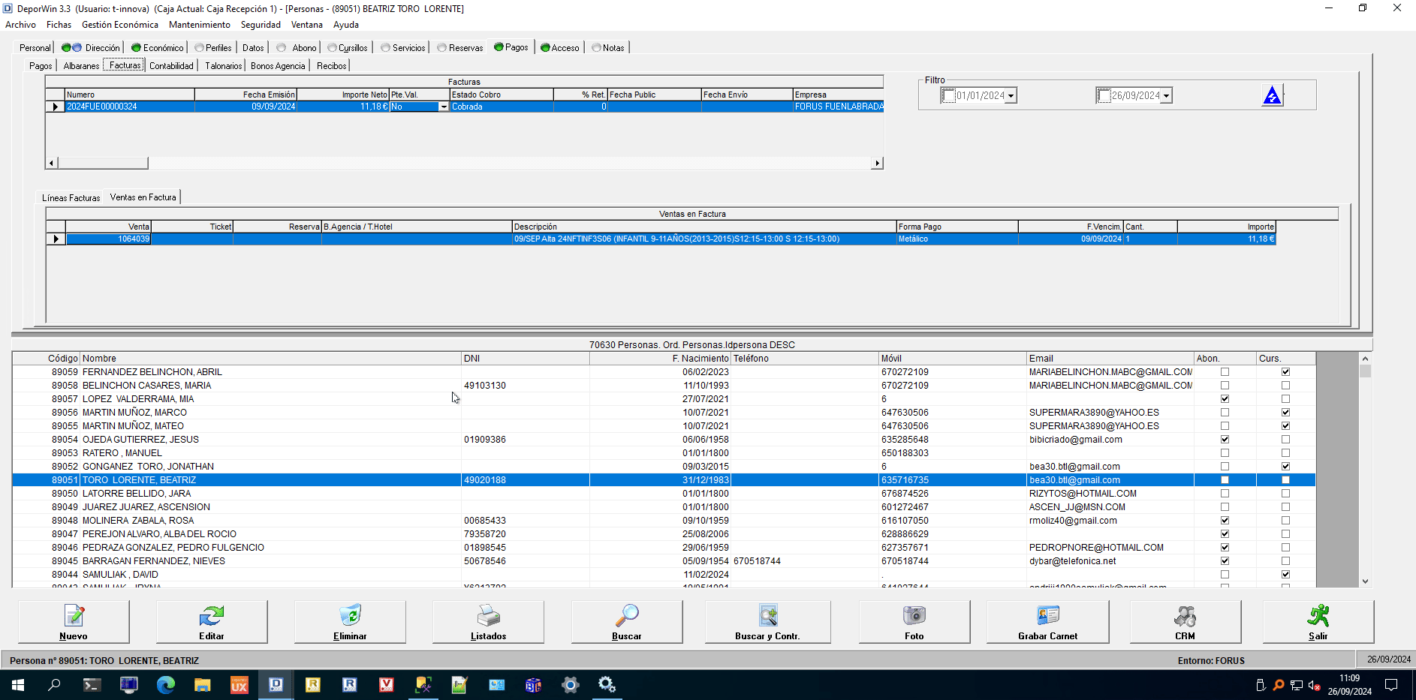This screenshot has width=1416, height=700.
Task: Toggle Curs. checkbox for GONGANEZ TORO, JONATHAN
Action: (1285, 467)
